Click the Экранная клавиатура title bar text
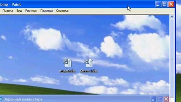 pyautogui.click(x=23, y=99)
